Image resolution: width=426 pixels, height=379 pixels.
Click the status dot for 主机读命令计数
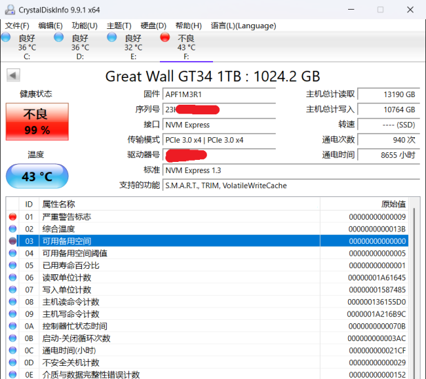coord(13,302)
